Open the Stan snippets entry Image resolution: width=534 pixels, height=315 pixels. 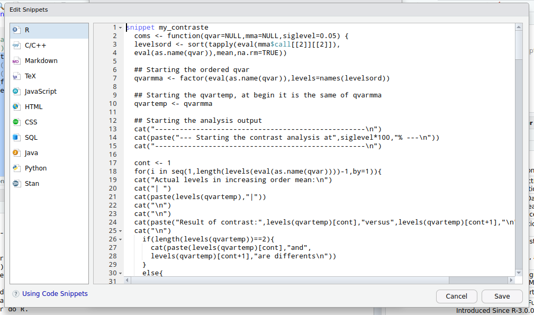coord(16,183)
